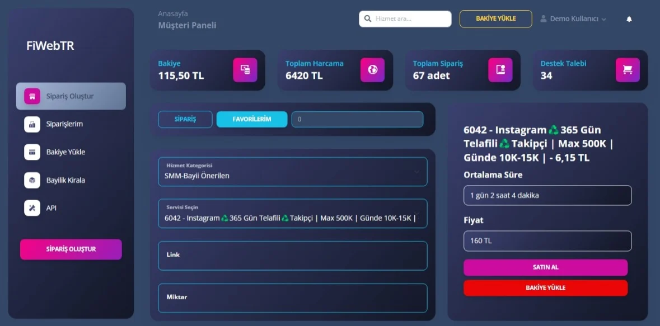Viewport: 660px width, 326px height.
Task: Click the pink SİPARİŞ OLUŞTUR sidebar button
Action: (x=71, y=249)
